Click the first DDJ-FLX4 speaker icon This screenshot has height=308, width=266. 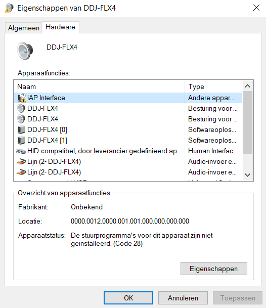tap(21, 108)
